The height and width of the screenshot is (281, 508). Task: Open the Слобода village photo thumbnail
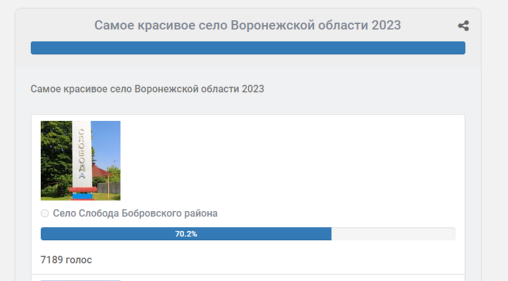(x=80, y=160)
